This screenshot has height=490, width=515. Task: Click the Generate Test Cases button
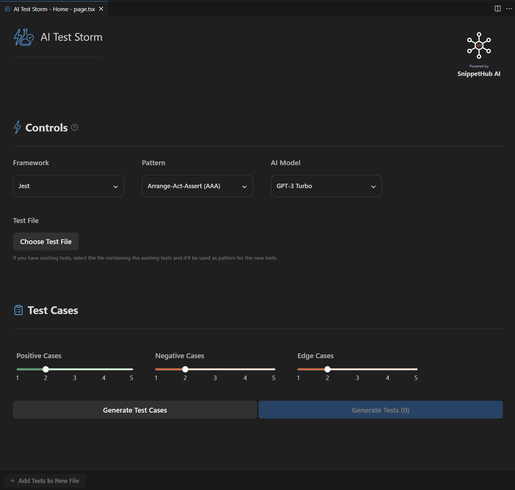click(135, 410)
